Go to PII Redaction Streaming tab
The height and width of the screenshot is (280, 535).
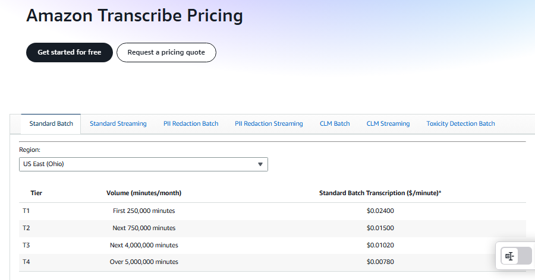click(x=269, y=123)
